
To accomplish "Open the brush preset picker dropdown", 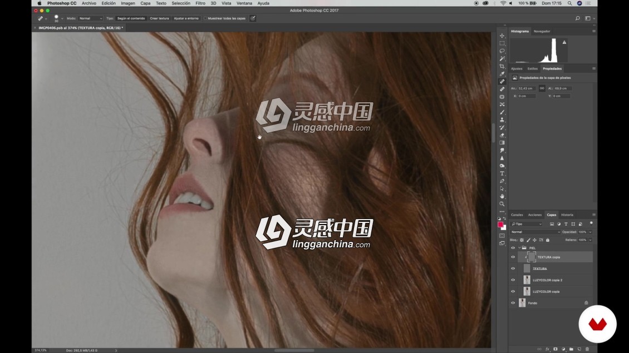I will 62,18.
